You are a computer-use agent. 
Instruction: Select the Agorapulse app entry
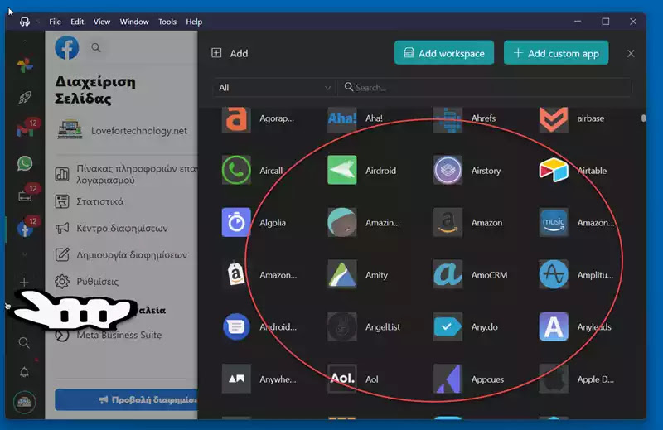[259, 119]
